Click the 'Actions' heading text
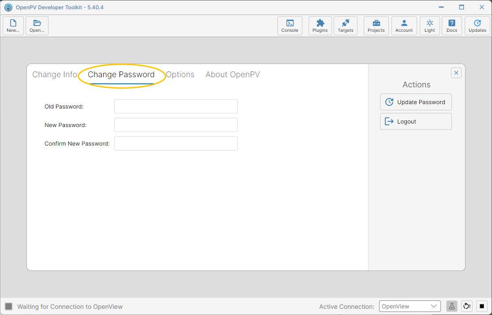This screenshot has height=315, width=492. click(416, 84)
